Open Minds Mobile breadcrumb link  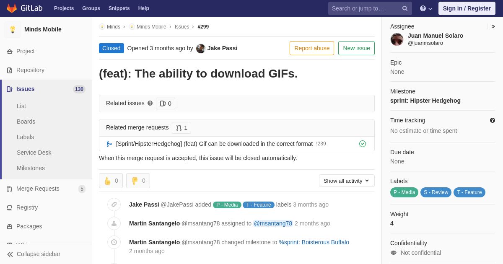(x=151, y=27)
